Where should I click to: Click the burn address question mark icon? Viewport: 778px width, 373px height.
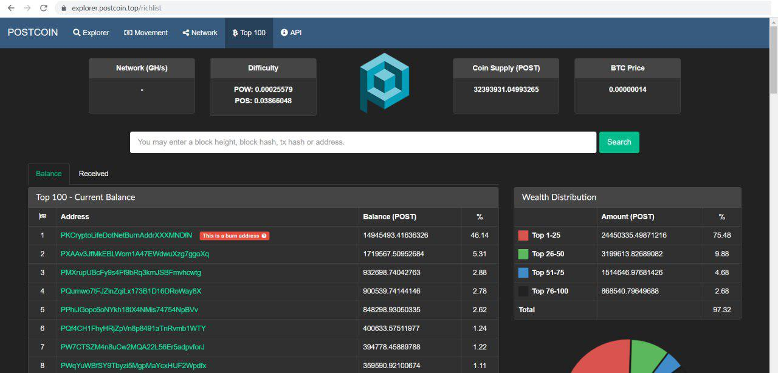click(x=264, y=236)
